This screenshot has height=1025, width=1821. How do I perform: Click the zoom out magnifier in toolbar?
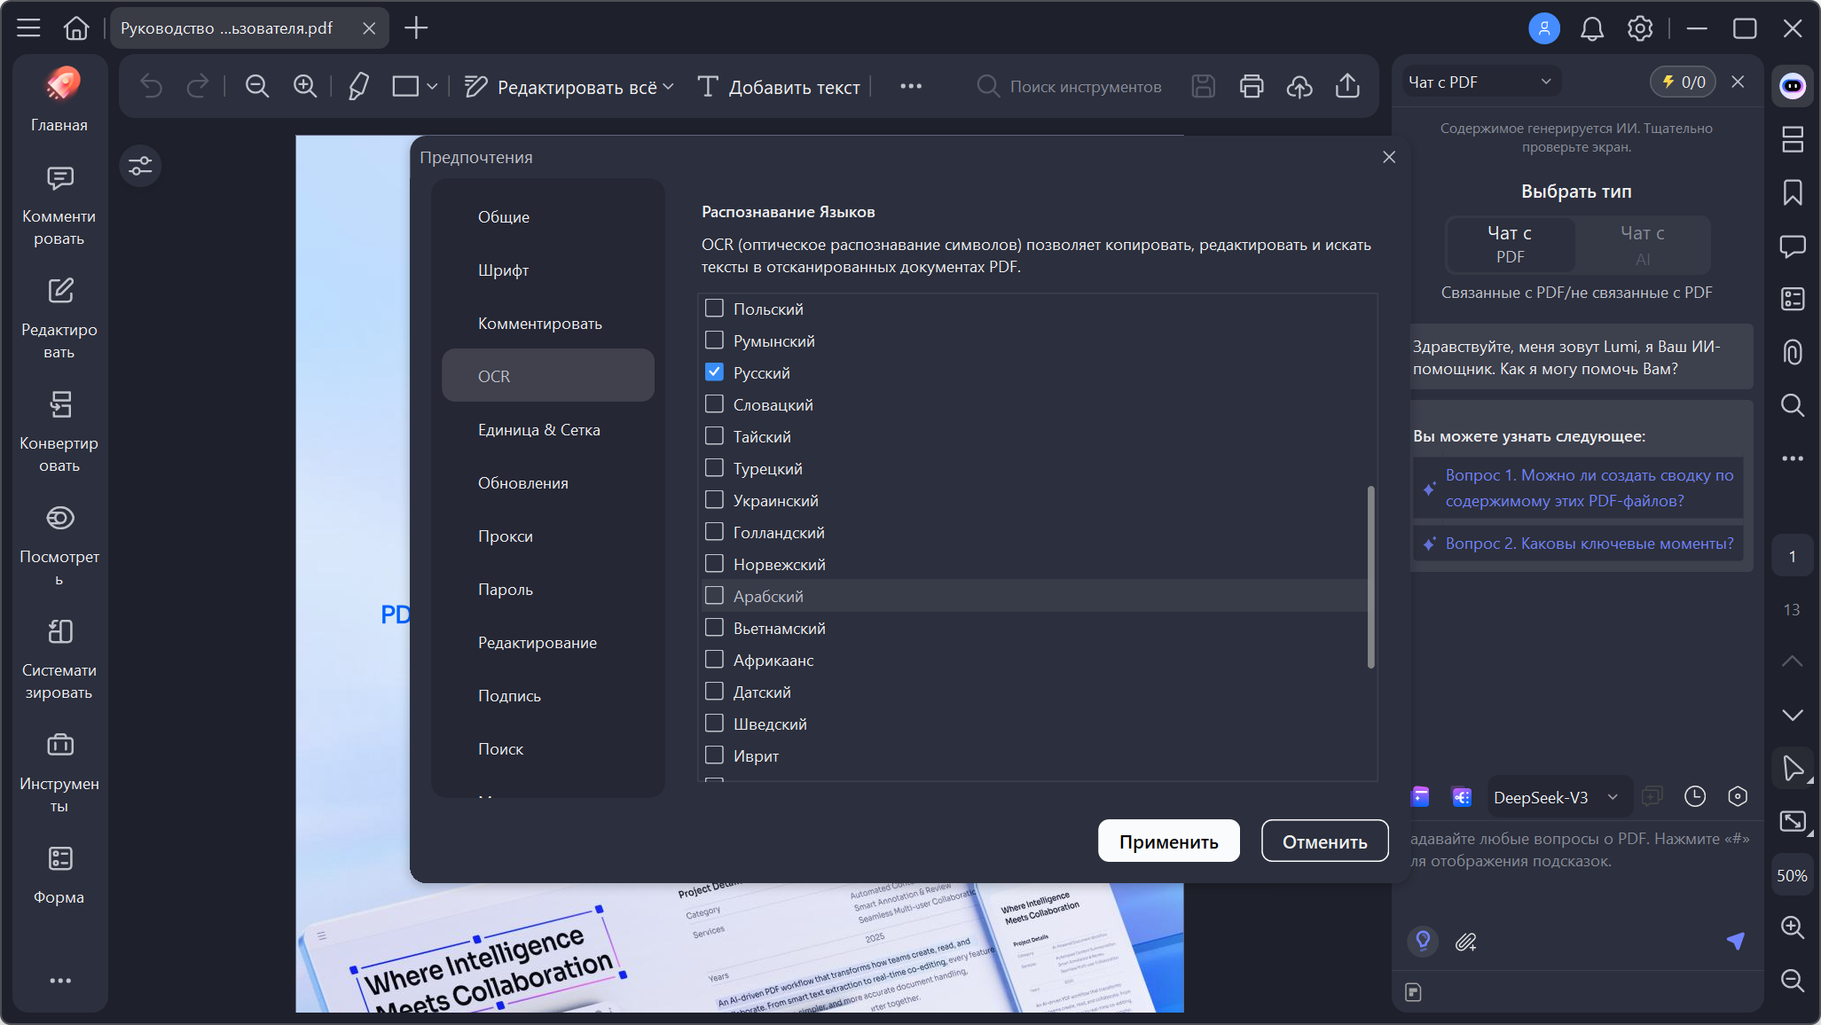pos(257,86)
